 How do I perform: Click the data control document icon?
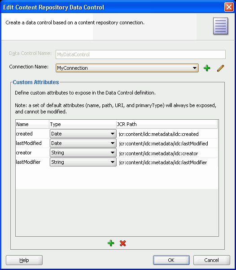pos(221,26)
